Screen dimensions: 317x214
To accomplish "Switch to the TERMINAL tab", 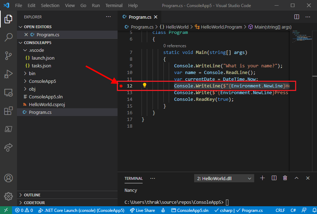I will [x=133, y=178].
